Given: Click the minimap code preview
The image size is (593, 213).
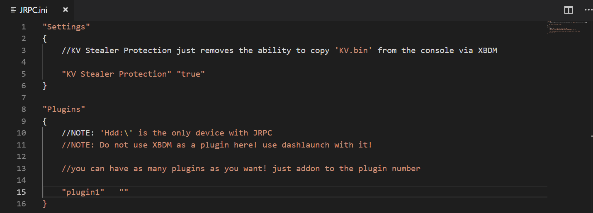Looking at the screenshot, I should tap(567, 26).
